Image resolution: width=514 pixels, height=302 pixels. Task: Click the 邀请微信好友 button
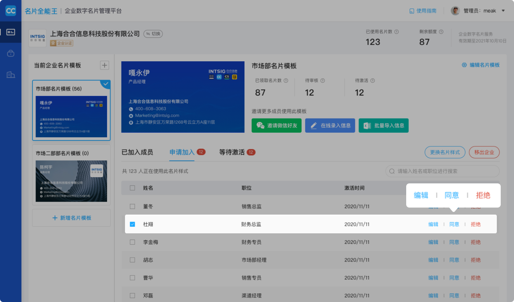[277, 126]
